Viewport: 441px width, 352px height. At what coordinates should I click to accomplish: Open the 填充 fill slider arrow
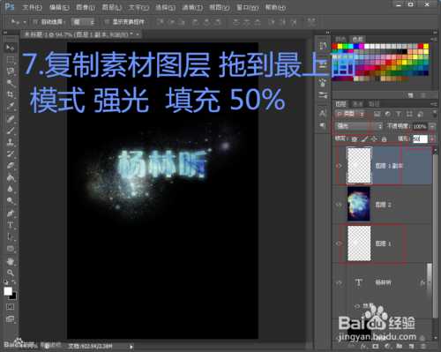(x=433, y=139)
